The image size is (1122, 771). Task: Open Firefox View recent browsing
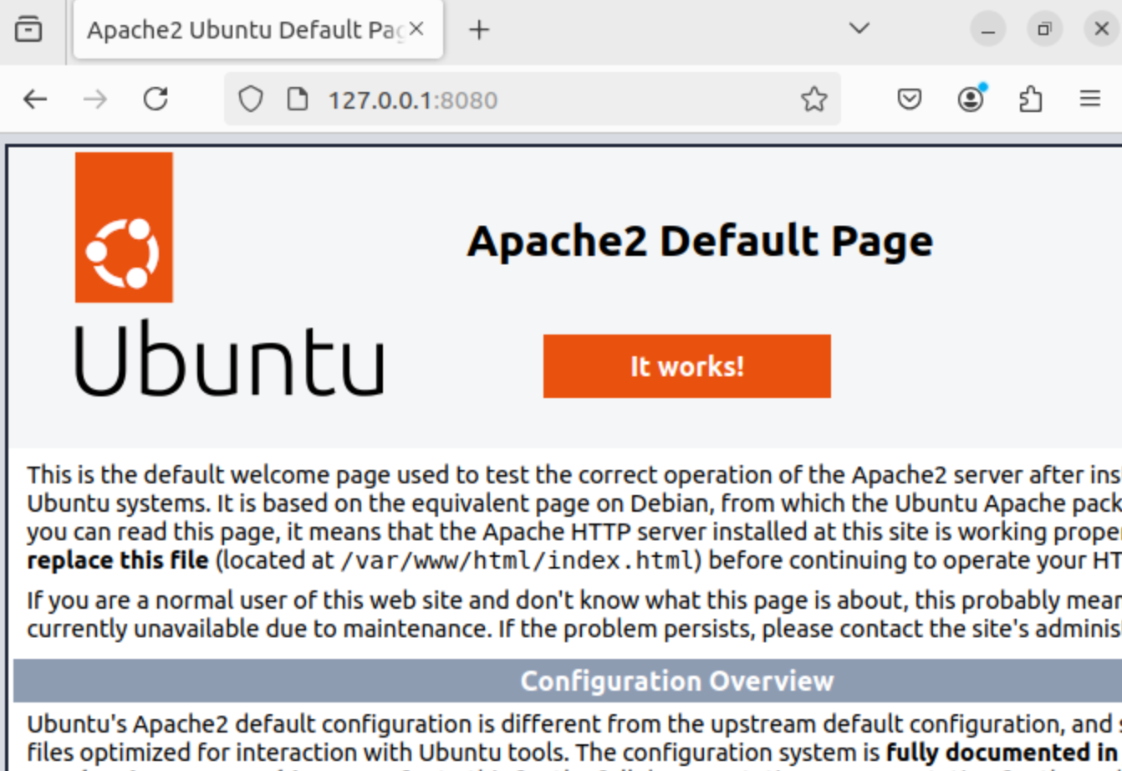click(x=28, y=29)
